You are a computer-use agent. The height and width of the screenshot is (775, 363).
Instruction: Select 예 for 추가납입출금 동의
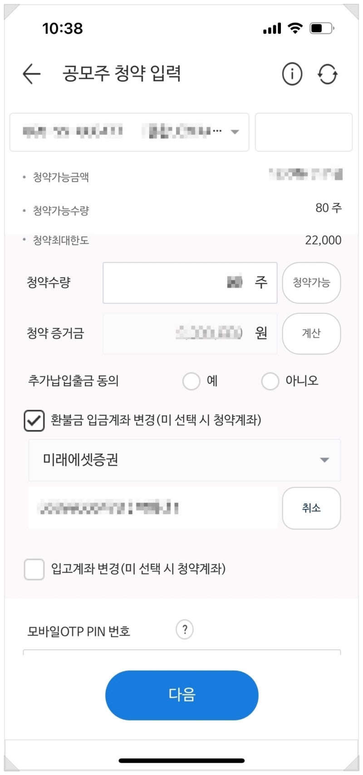click(191, 381)
